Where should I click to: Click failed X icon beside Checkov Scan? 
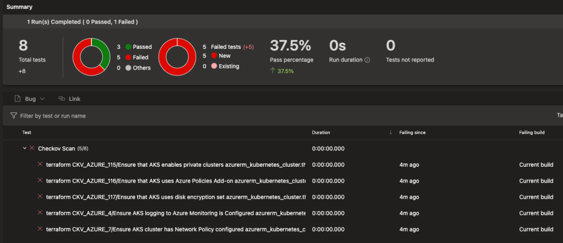click(x=32, y=148)
